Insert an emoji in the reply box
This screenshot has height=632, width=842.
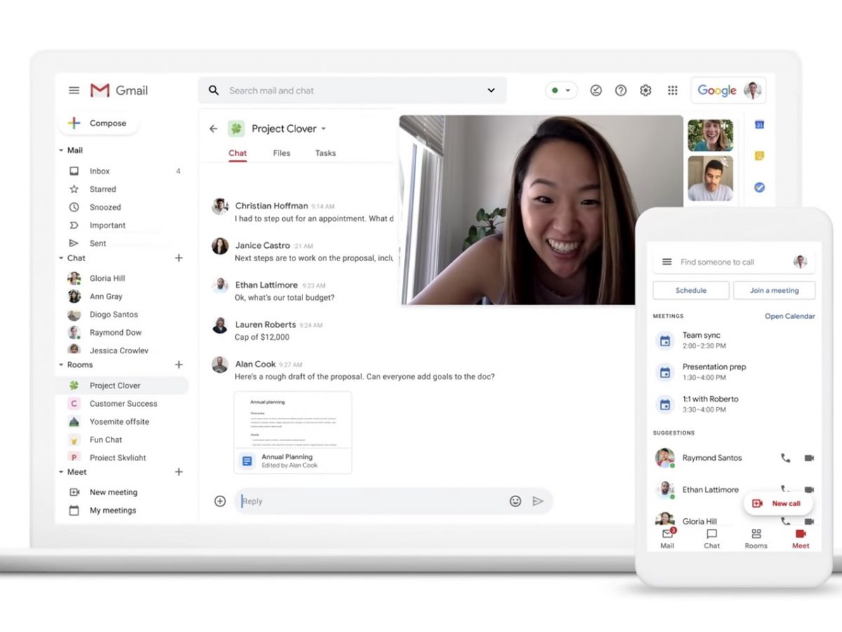[x=515, y=501]
